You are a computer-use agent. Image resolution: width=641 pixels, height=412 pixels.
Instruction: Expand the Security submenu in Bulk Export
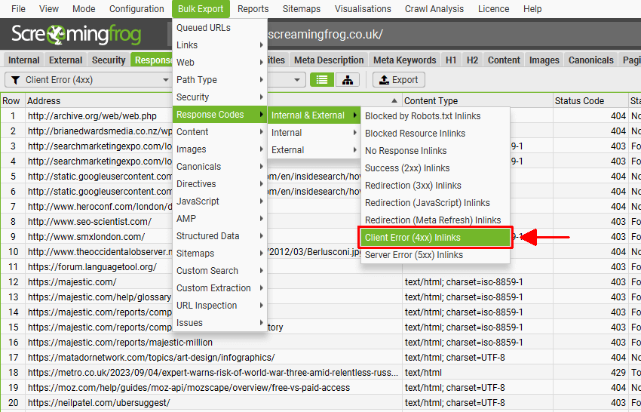click(x=220, y=97)
